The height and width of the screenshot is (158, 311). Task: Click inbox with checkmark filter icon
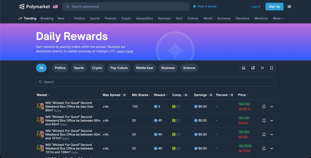pyautogui.click(x=244, y=68)
